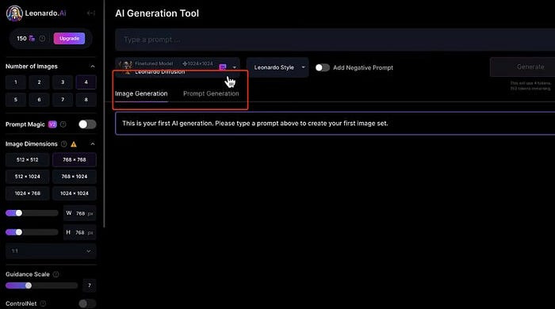
Task: Click the Leonardo.Ai profile avatar logo
Action: (14, 13)
